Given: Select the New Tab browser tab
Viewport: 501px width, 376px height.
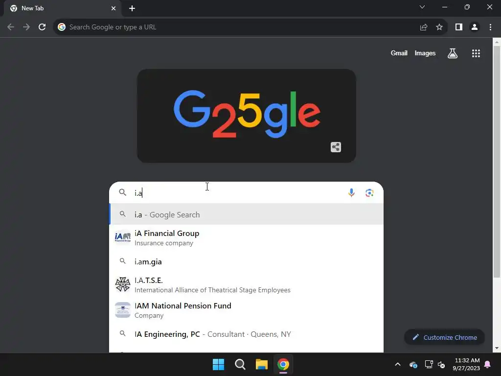Looking at the screenshot, I should pyautogui.click(x=63, y=8).
